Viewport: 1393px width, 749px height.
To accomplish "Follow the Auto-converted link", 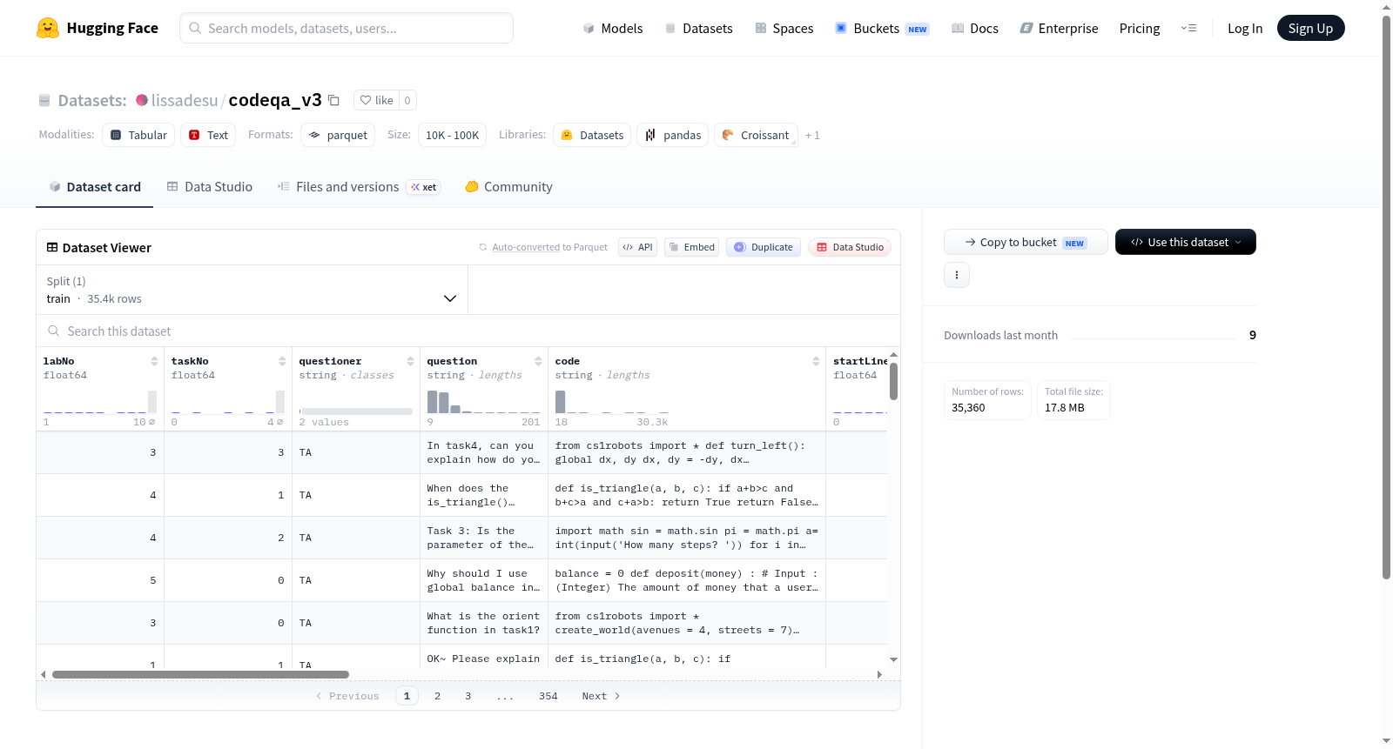I will coord(526,247).
